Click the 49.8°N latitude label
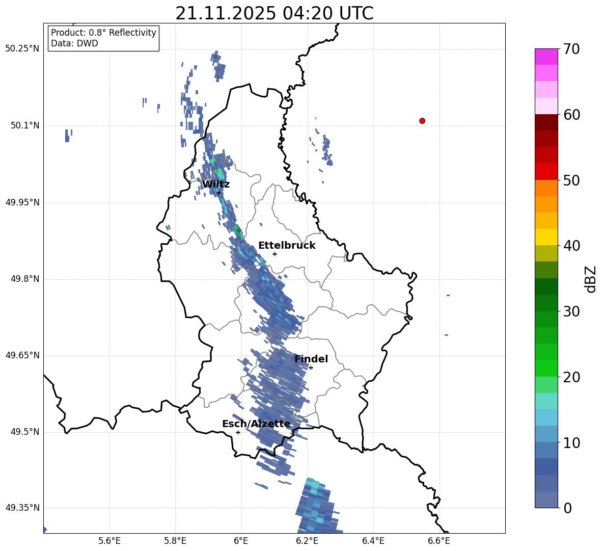This screenshot has width=603, height=551. [25, 279]
